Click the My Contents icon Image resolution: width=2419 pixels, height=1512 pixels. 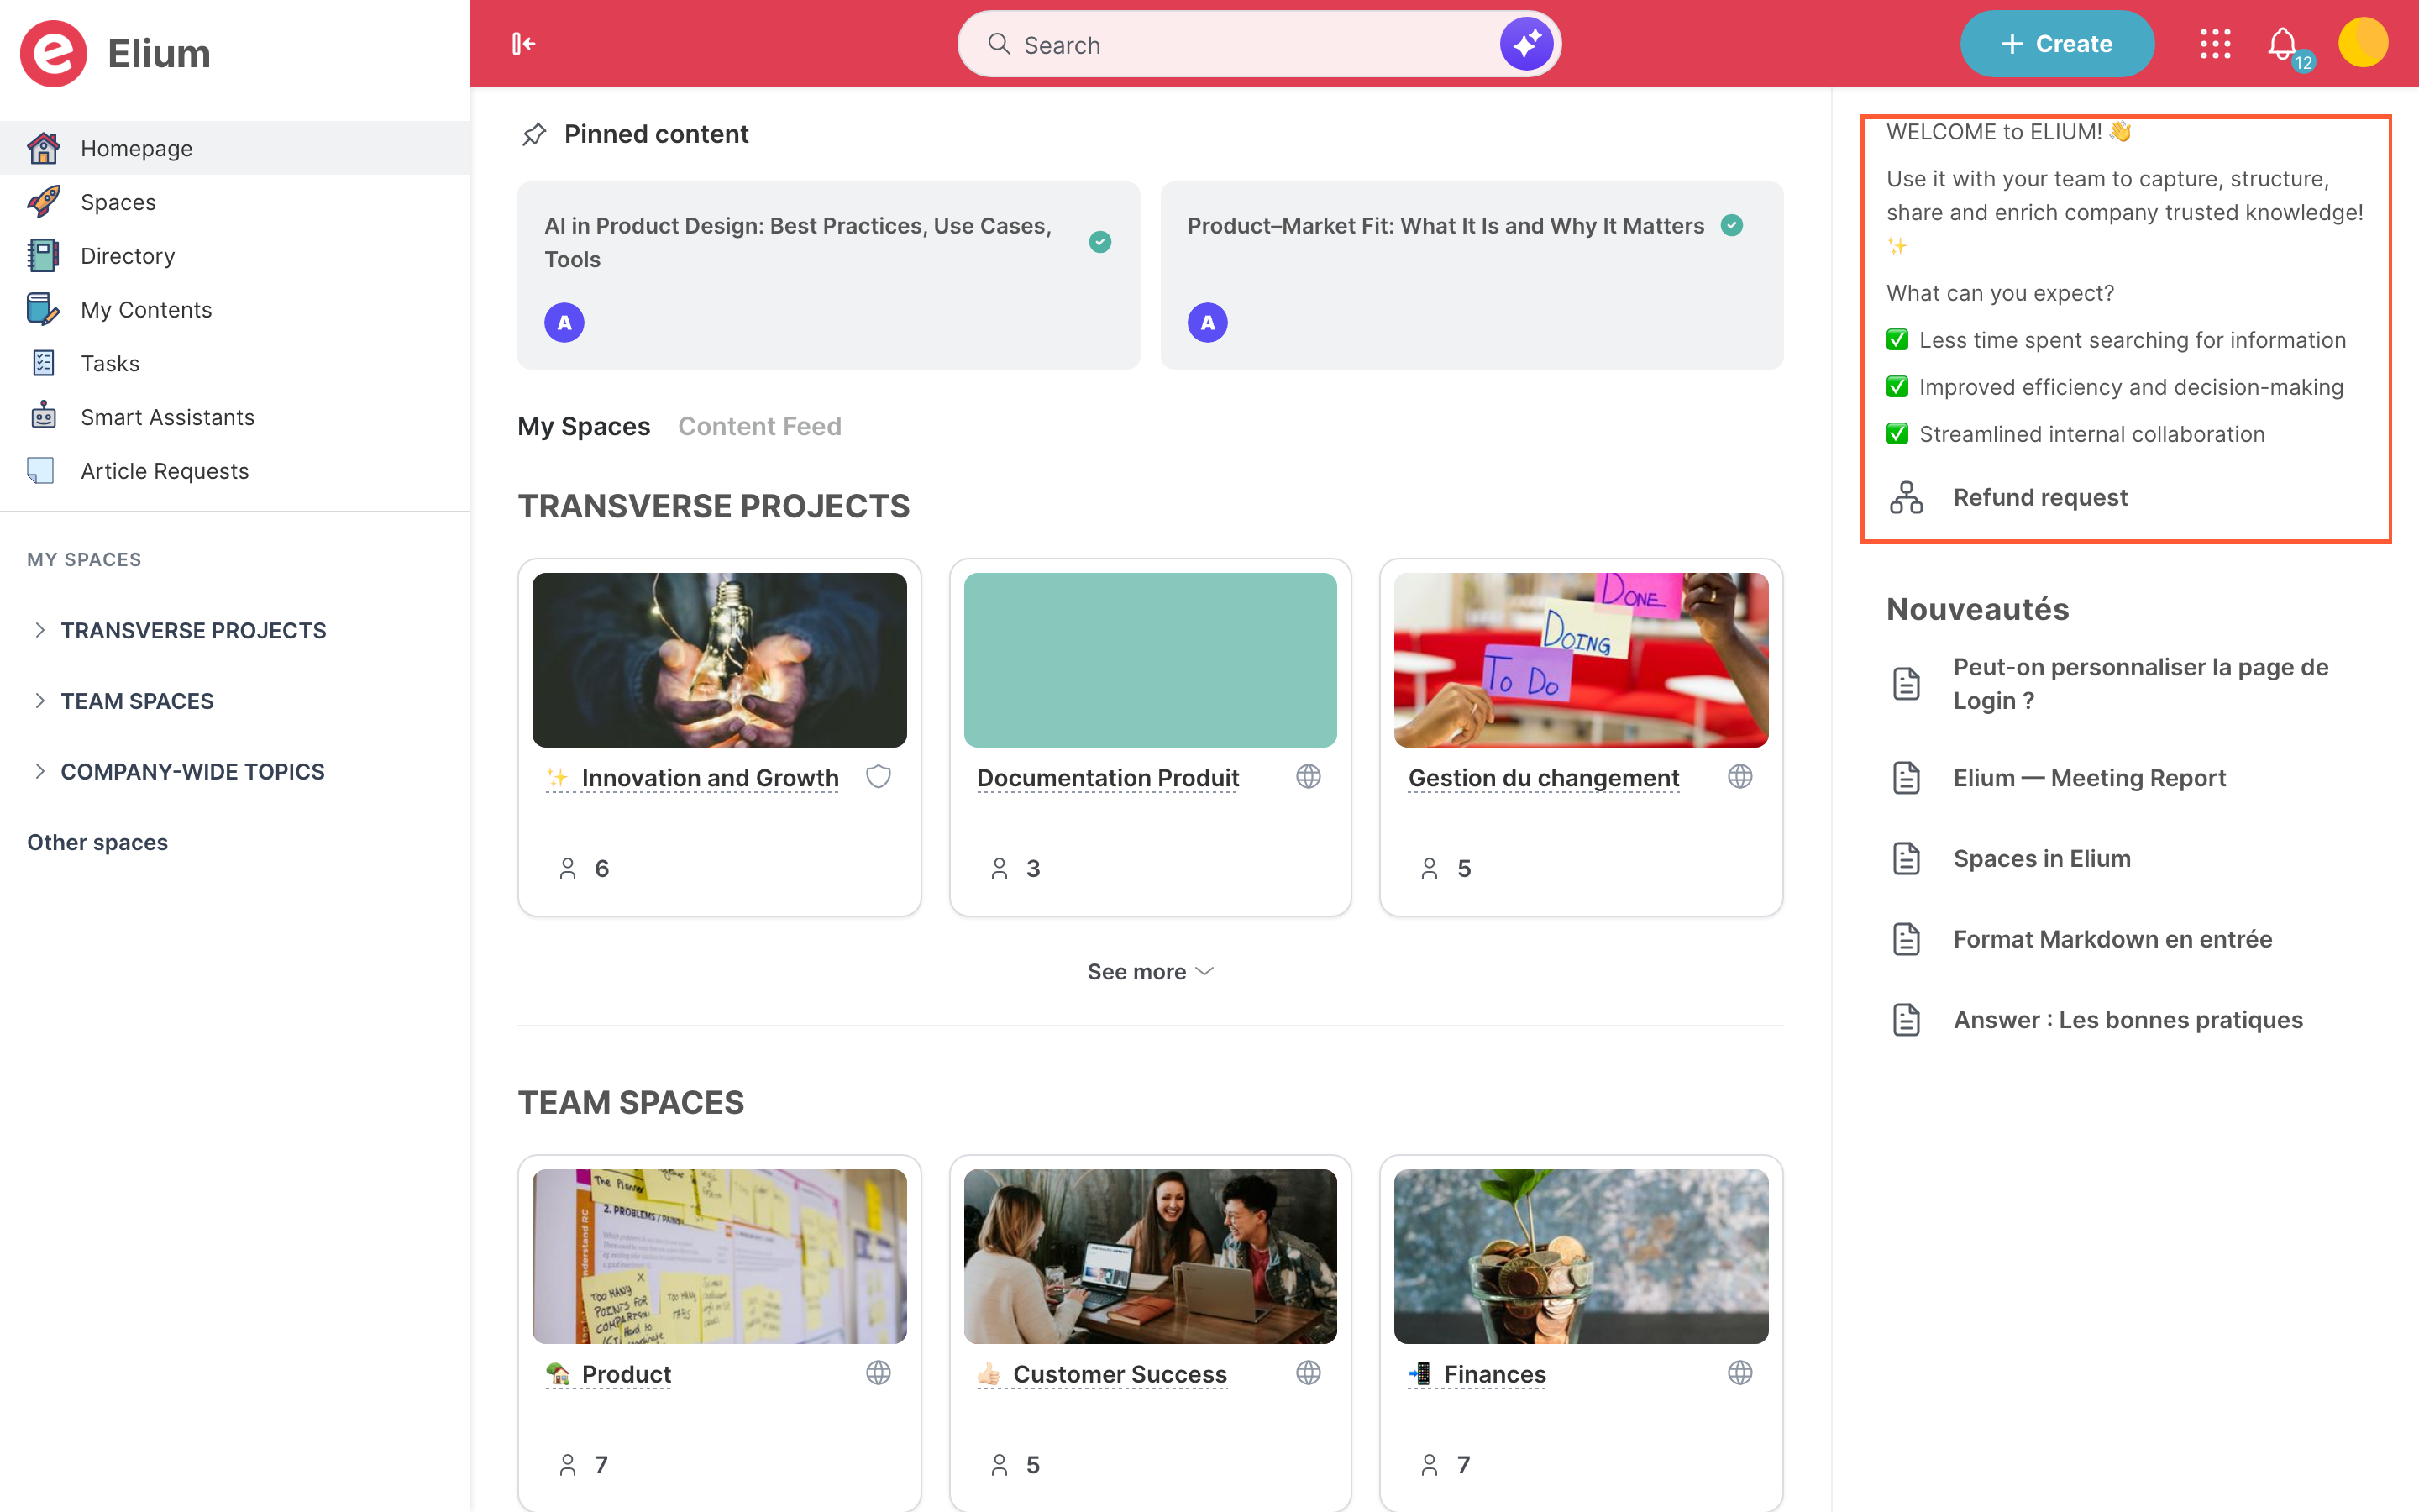pos(43,309)
